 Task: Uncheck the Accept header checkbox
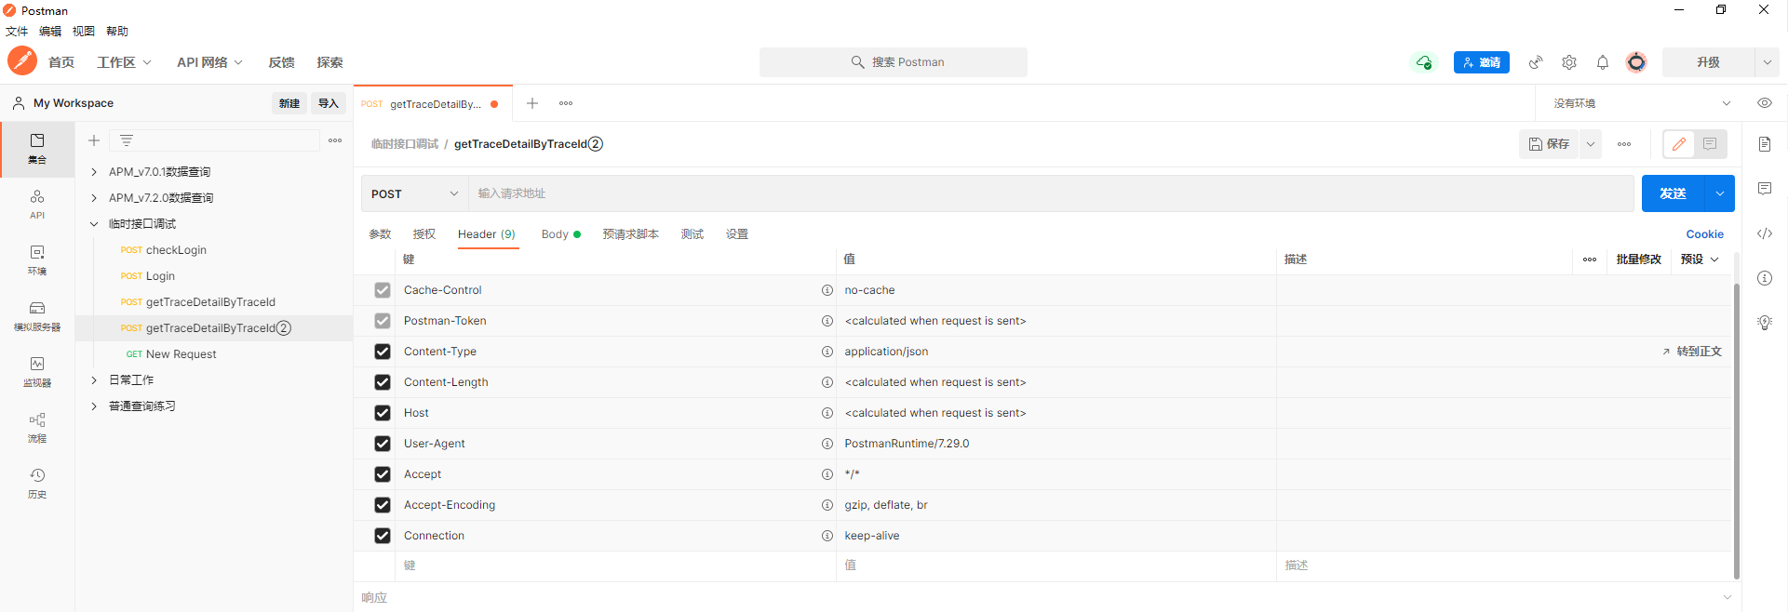(x=383, y=474)
